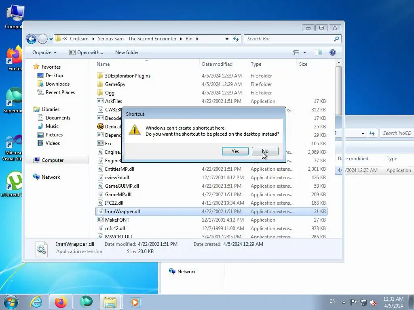Image resolution: width=414 pixels, height=310 pixels.
Task: Select the MakeFONT application icon
Action: [100, 220]
